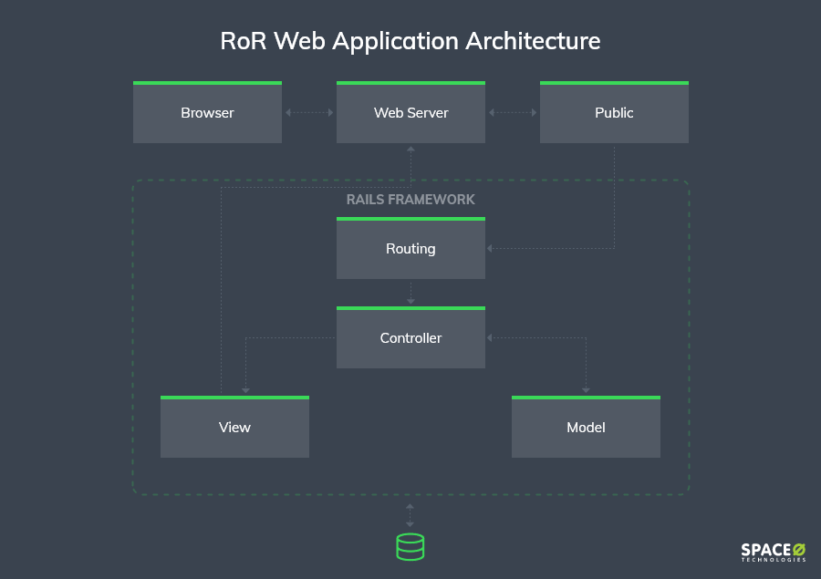Image resolution: width=821 pixels, height=579 pixels.
Task: Select the Controller box
Action: (410, 338)
